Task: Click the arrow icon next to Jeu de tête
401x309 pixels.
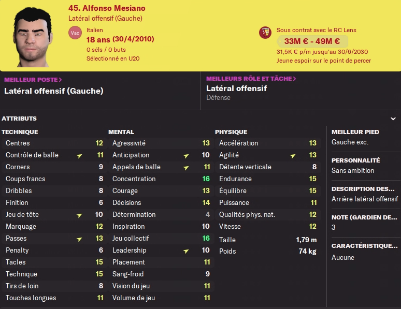Action: pos(79,215)
